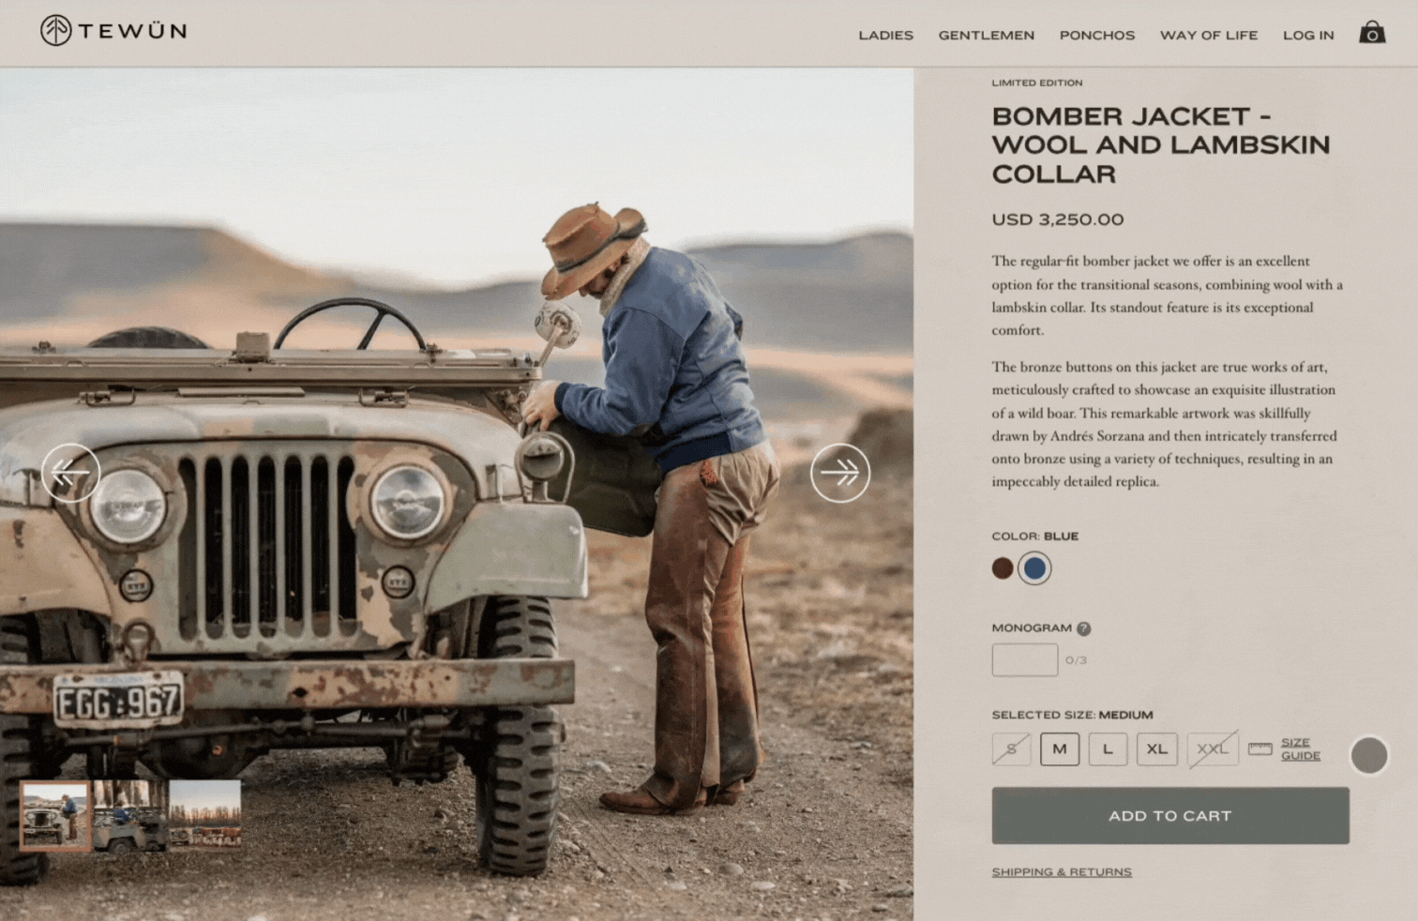Click the round gray floating button

click(1369, 755)
